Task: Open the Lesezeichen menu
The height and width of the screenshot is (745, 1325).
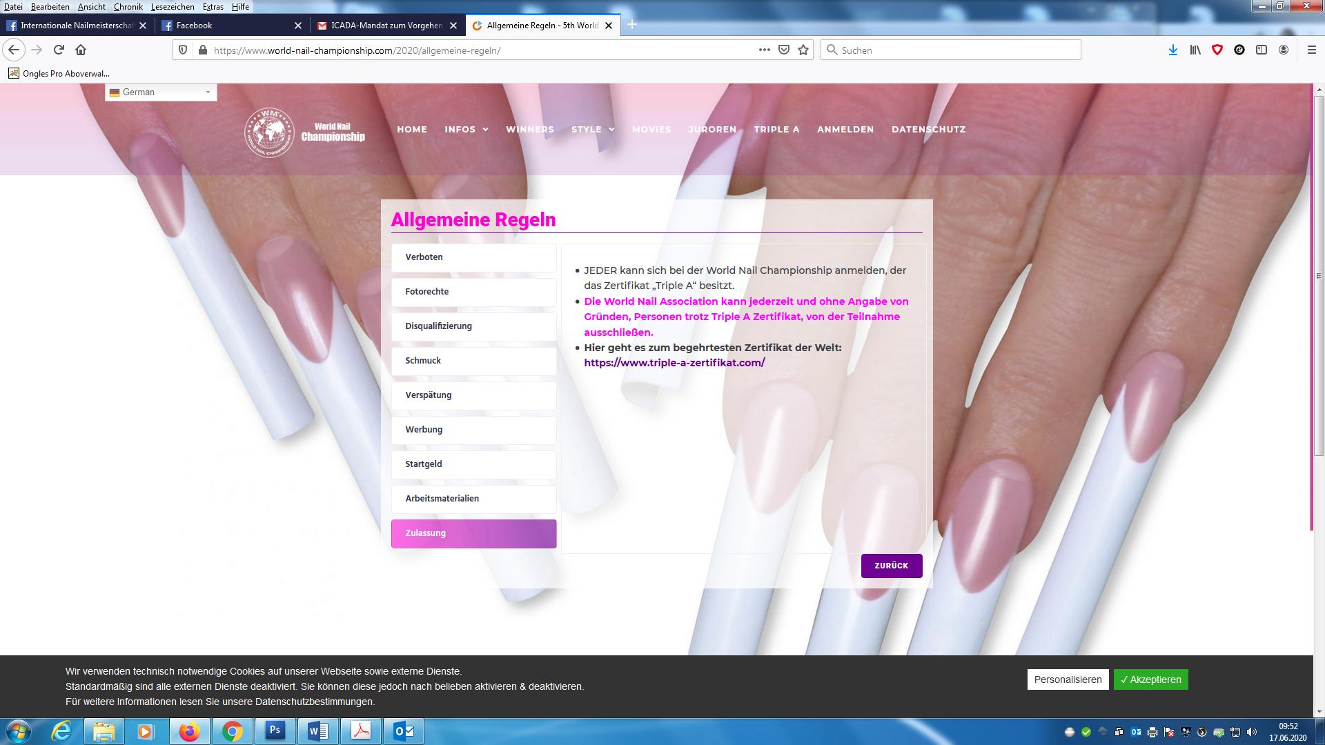Action: pos(173,6)
